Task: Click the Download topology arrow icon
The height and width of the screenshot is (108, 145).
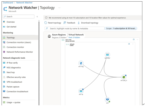Action: [79, 23]
